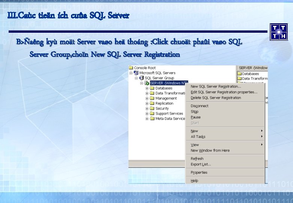This screenshot has height=203, width=293.
Task: Collapse the SERVER (Windows NT) node
Action: pos(142,83)
